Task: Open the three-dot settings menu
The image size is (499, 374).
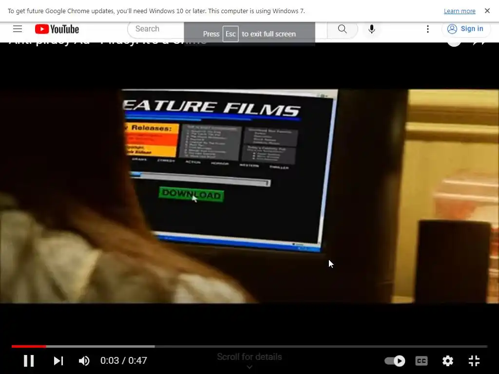Action: click(428, 29)
